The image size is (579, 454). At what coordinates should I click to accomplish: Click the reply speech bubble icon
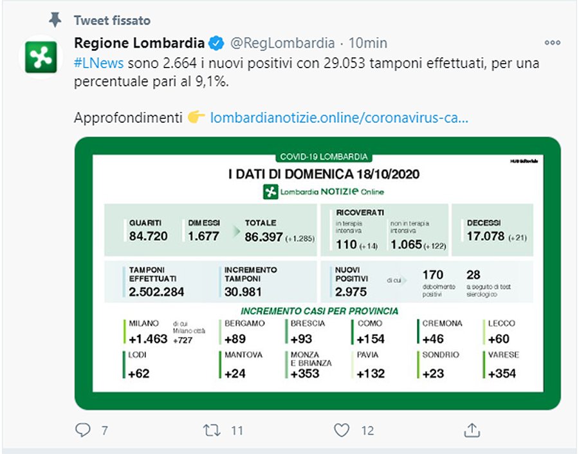(83, 430)
